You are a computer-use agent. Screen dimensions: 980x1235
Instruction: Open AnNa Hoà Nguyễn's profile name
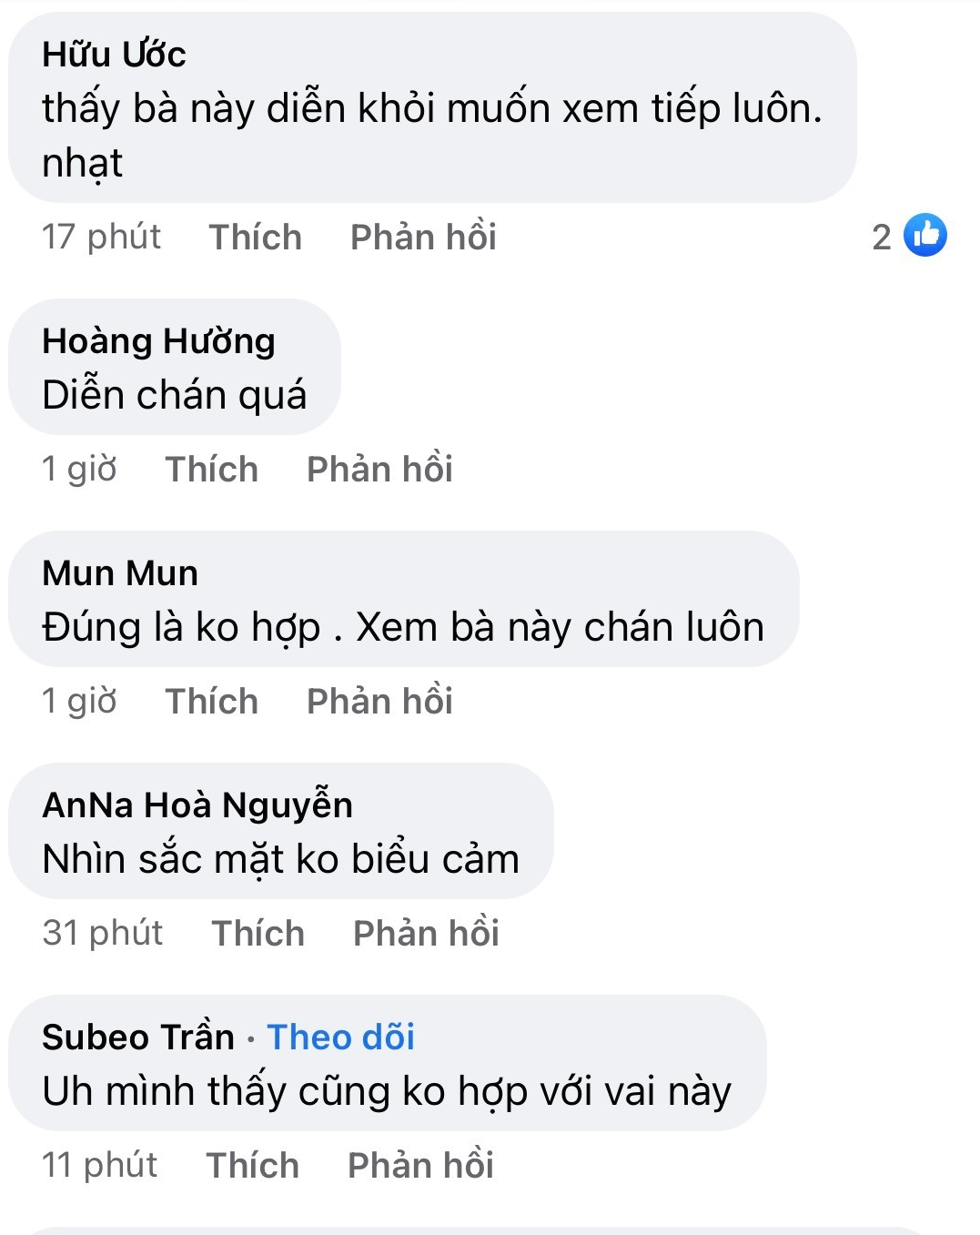pos(197,805)
